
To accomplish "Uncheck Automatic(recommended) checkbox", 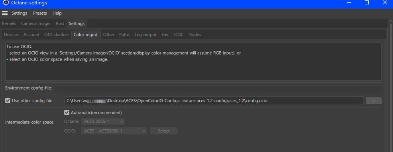I will [67, 113].
